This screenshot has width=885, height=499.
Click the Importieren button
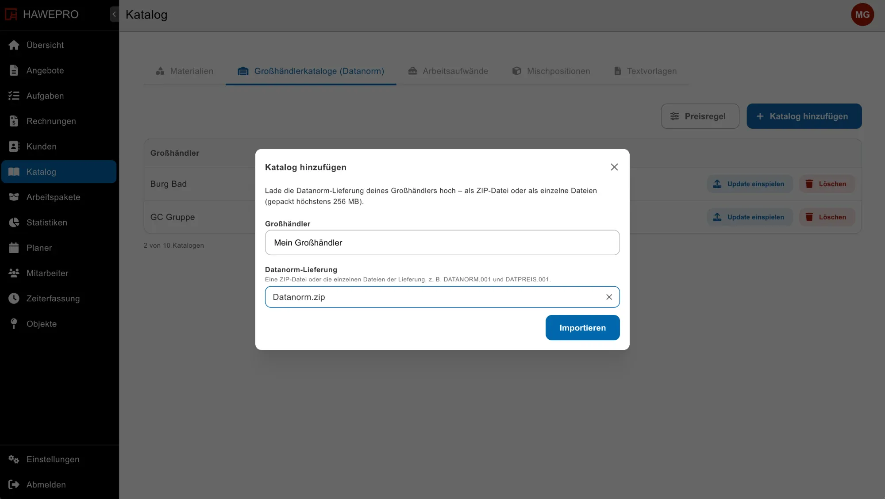pyautogui.click(x=582, y=328)
